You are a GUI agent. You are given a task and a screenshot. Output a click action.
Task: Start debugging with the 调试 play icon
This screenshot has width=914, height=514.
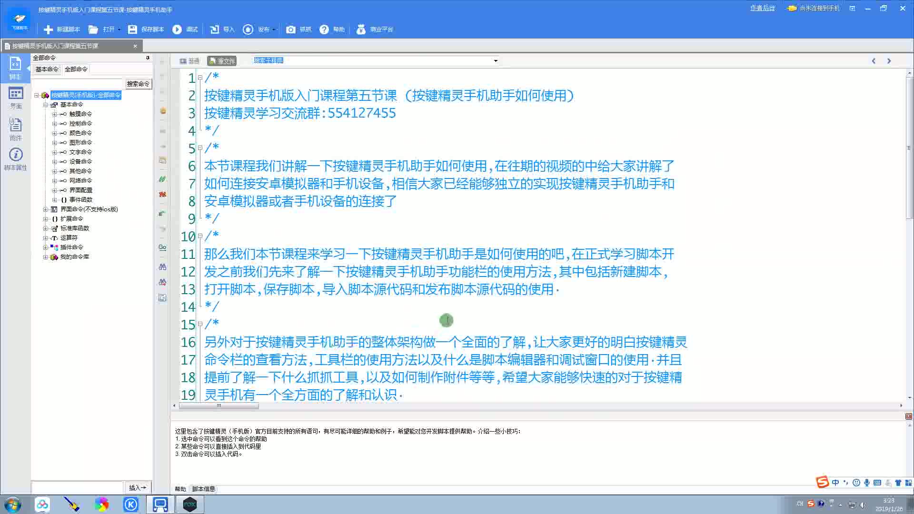click(x=177, y=30)
